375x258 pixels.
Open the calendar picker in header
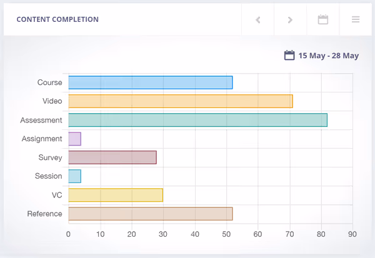click(323, 19)
